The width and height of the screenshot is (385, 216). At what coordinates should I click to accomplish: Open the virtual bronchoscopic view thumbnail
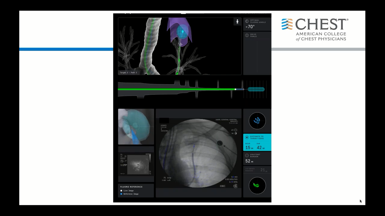tap(136, 127)
